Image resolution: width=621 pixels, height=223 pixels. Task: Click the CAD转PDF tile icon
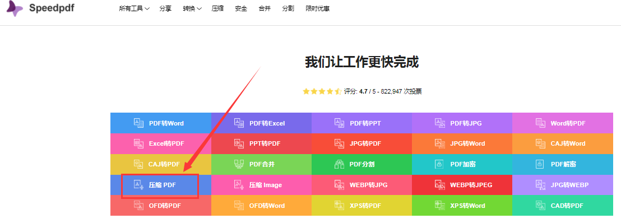(x=540, y=205)
